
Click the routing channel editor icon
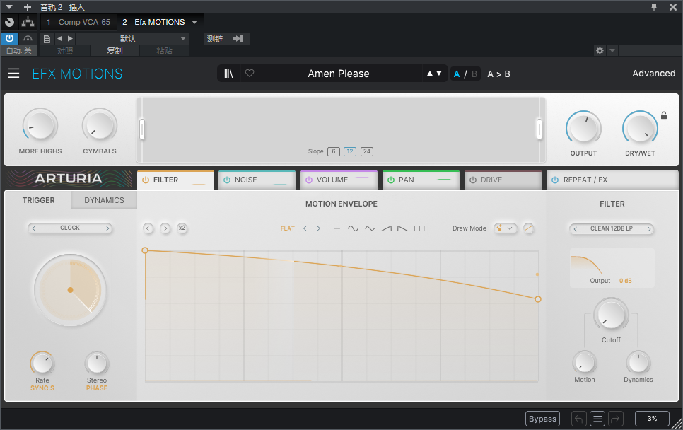(28, 22)
